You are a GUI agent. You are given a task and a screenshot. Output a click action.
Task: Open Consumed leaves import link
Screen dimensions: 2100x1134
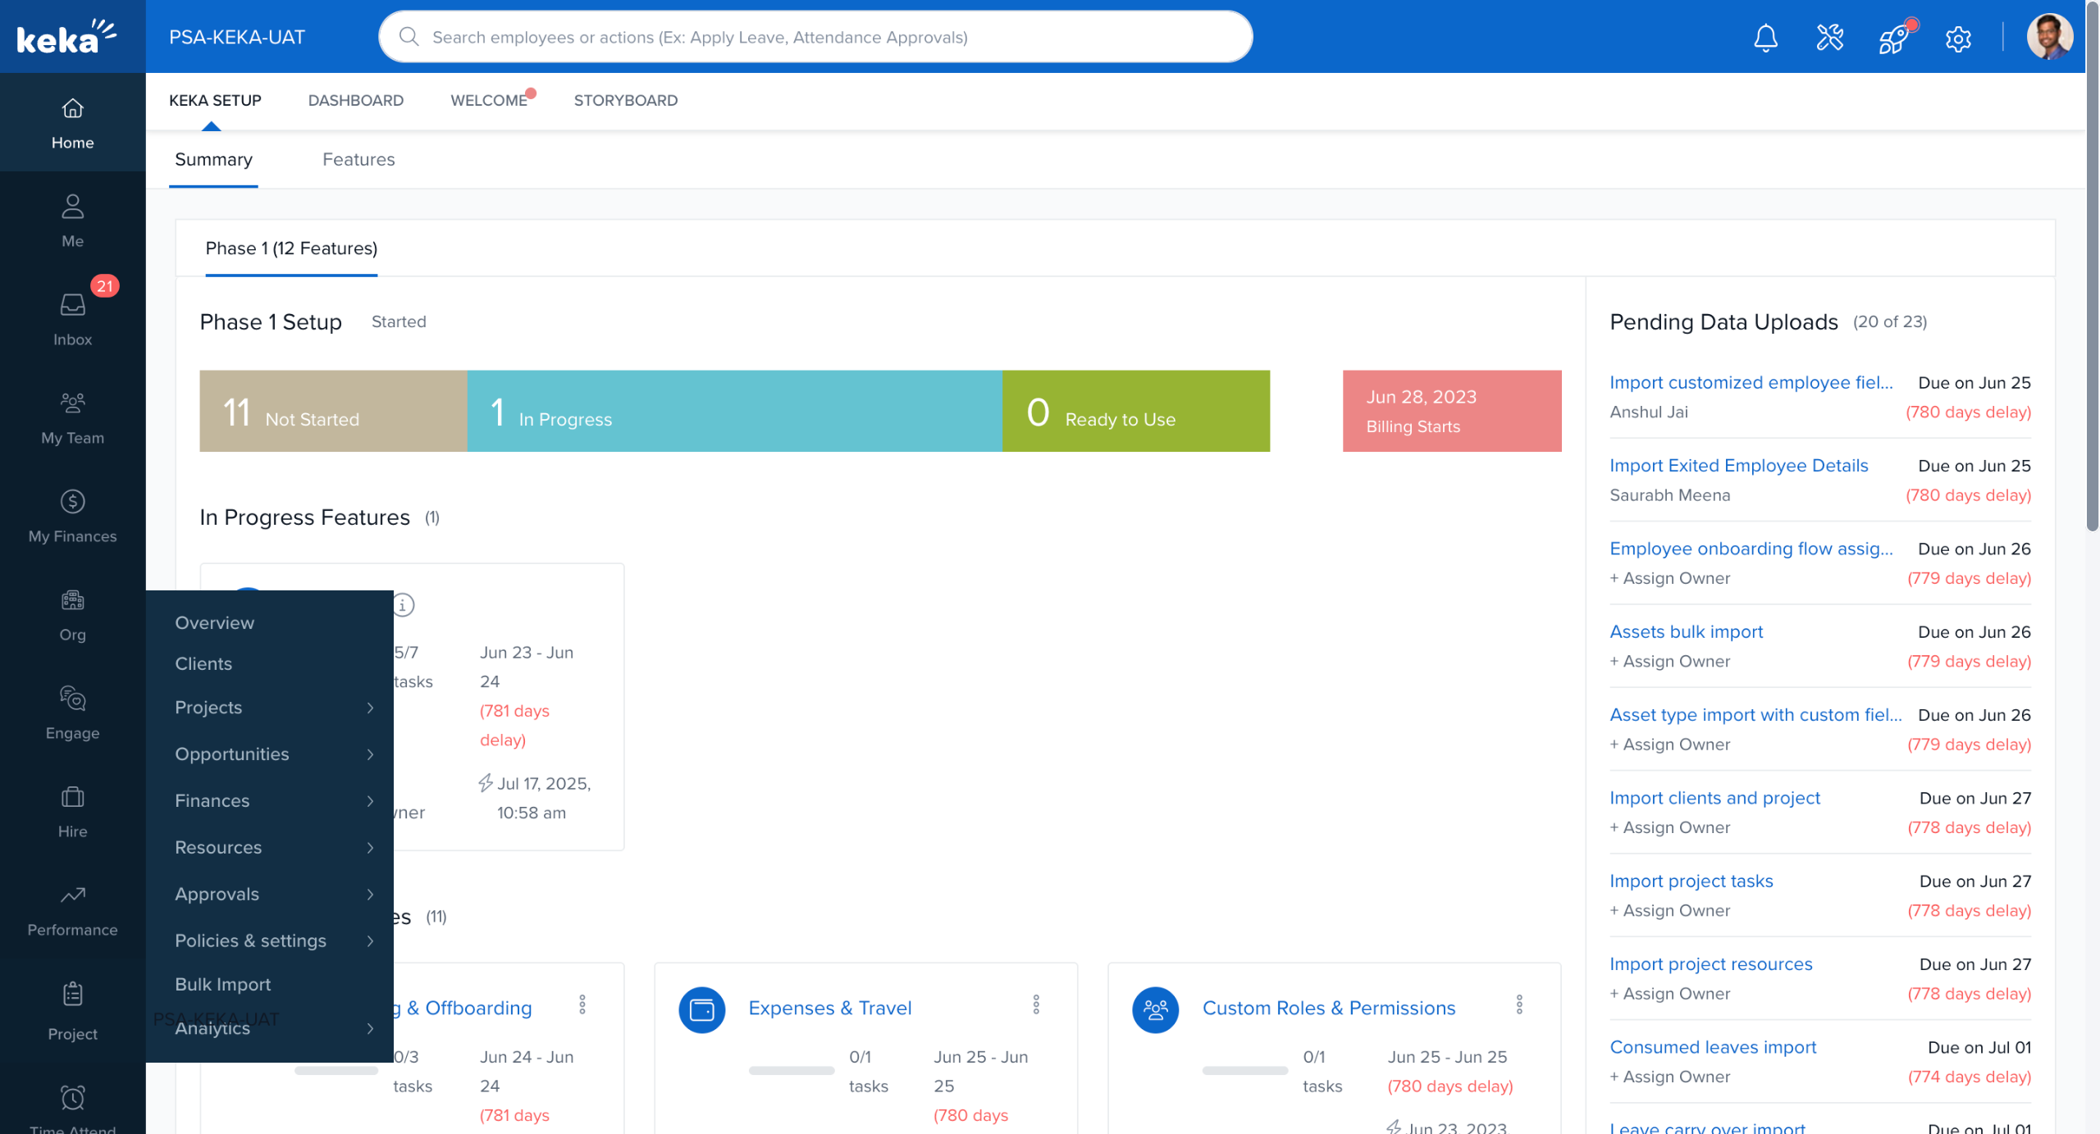tap(1713, 1047)
